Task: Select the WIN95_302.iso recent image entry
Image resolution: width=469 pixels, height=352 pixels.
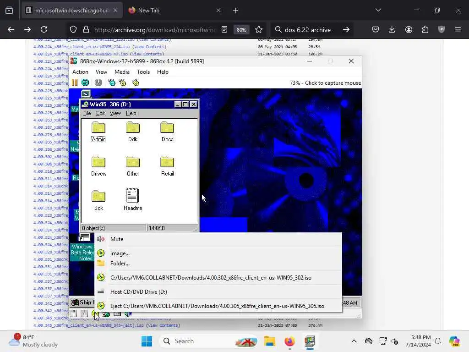Action: (x=218, y=277)
